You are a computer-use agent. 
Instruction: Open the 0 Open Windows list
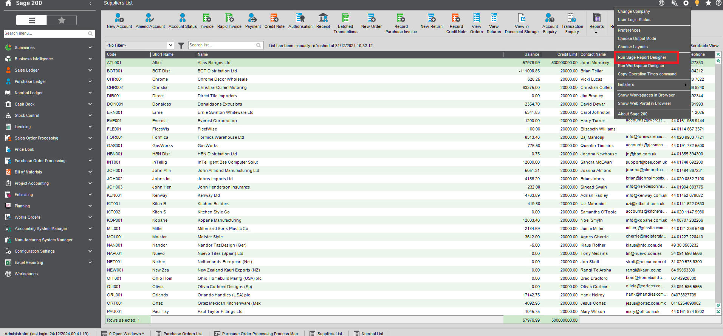(x=123, y=333)
